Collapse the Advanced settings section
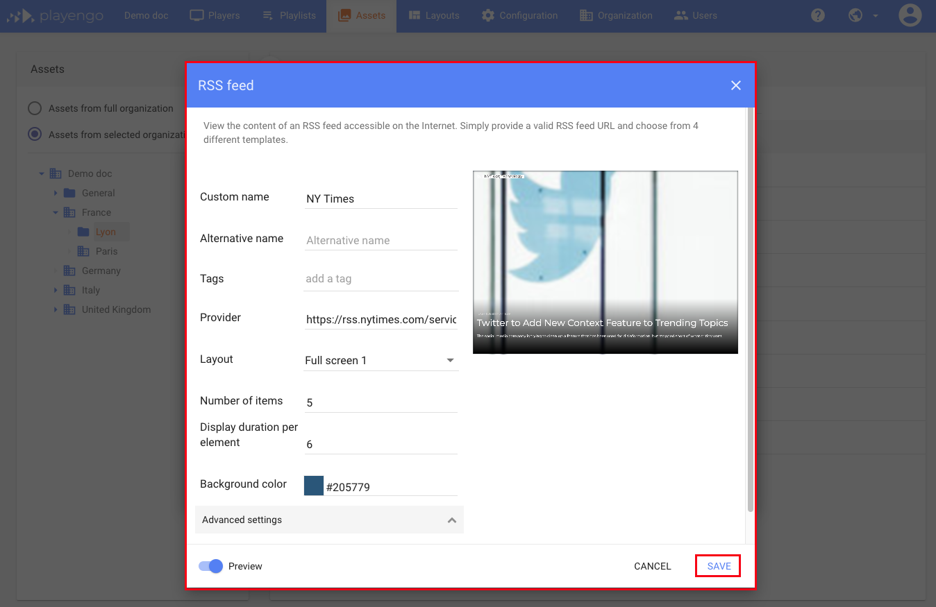936x607 pixels. click(x=329, y=520)
